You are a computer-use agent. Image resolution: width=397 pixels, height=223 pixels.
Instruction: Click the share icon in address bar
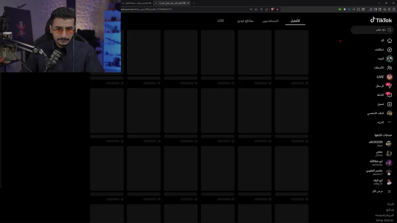click(266, 9)
